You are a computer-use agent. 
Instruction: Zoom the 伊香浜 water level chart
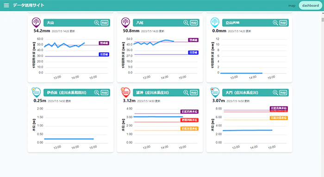(96, 92)
